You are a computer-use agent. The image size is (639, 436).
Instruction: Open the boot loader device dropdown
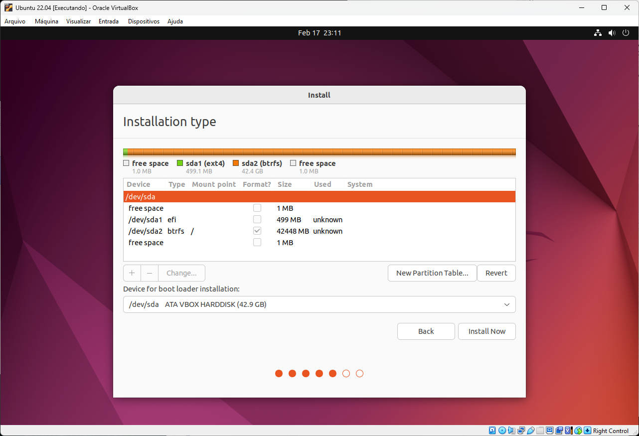coord(319,304)
